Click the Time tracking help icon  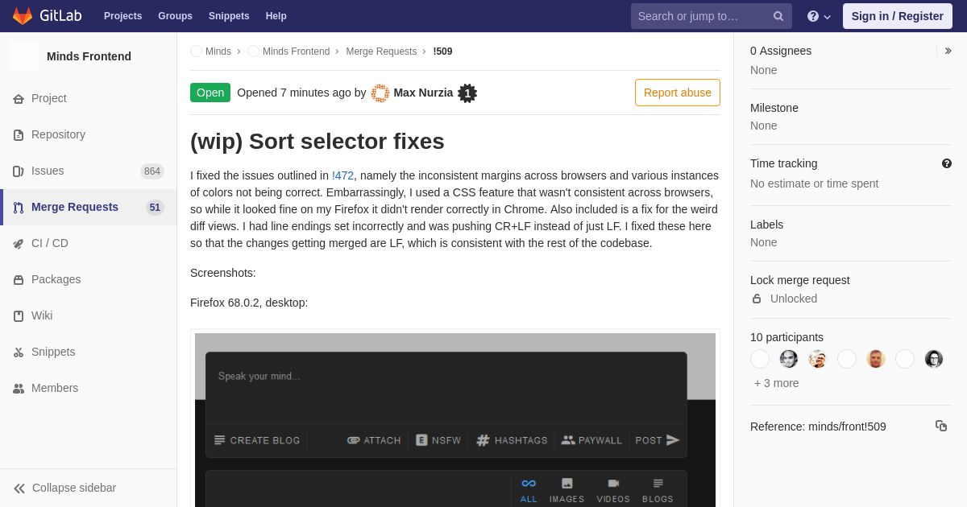point(947,163)
